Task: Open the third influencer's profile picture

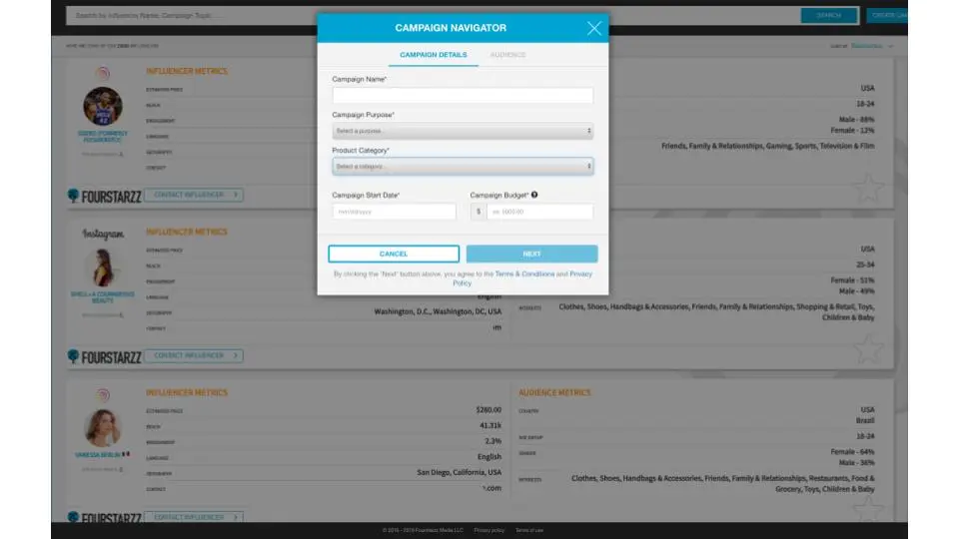Action: (x=103, y=428)
